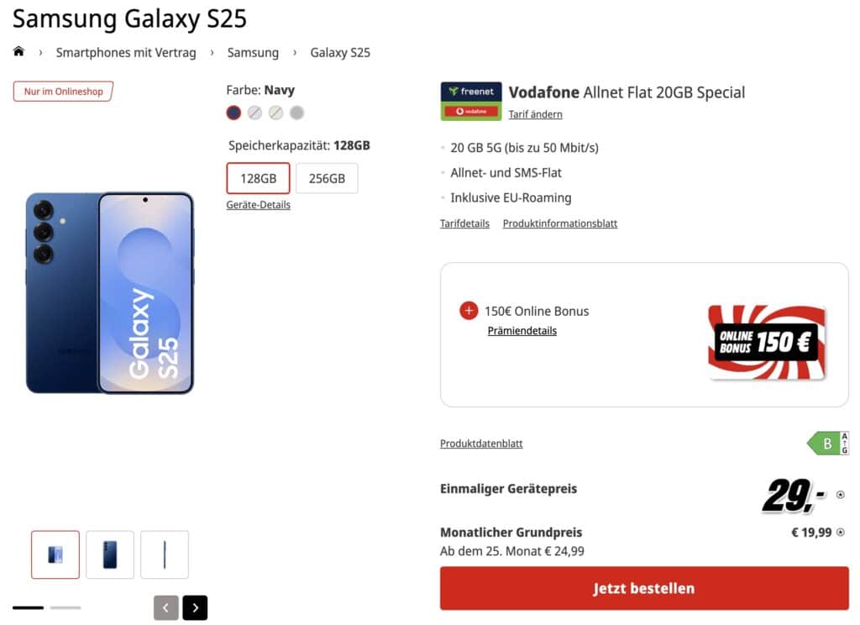The width and height of the screenshot is (860, 625).
Task: Open Smartphones mit Vertrag breadcrumb
Action: [x=126, y=52]
